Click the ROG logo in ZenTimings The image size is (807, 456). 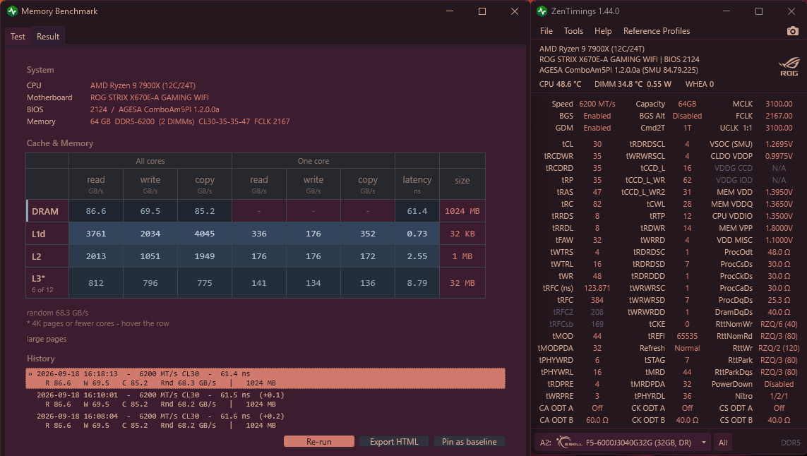click(789, 66)
